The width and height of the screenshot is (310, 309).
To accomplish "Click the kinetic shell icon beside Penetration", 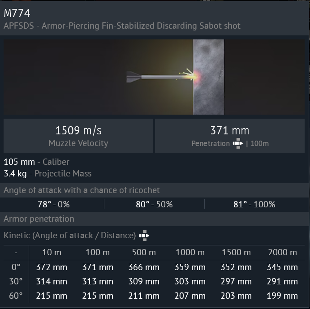I will pyautogui.click(x=238, y=144).
